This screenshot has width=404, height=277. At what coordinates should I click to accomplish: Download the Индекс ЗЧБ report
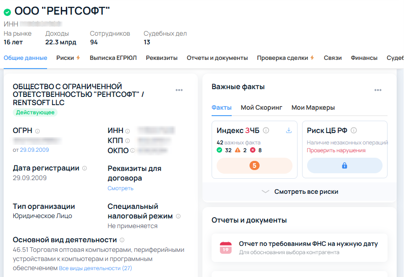coord(289,130)
